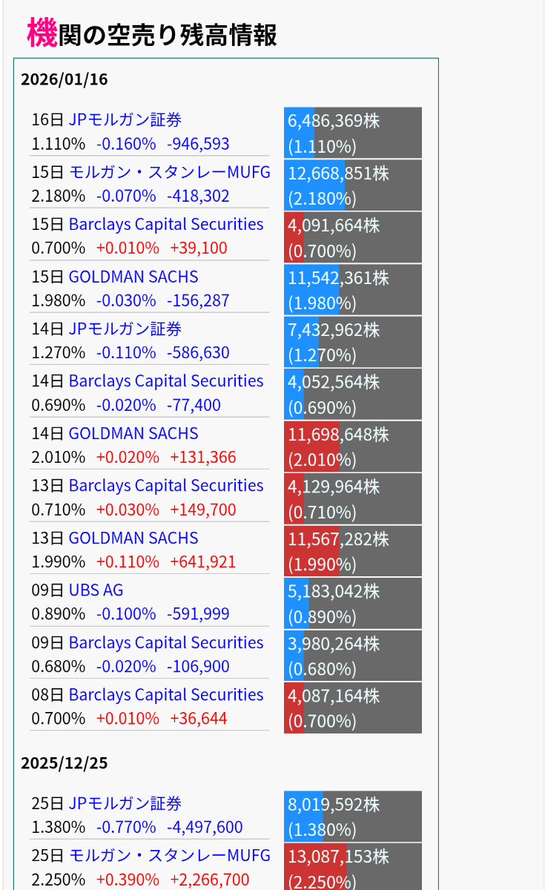The width and height of the screenshot is (545, 890).
Task: Open 09日 Barclays Capital Securities link
Action: [x=165, y=643]
